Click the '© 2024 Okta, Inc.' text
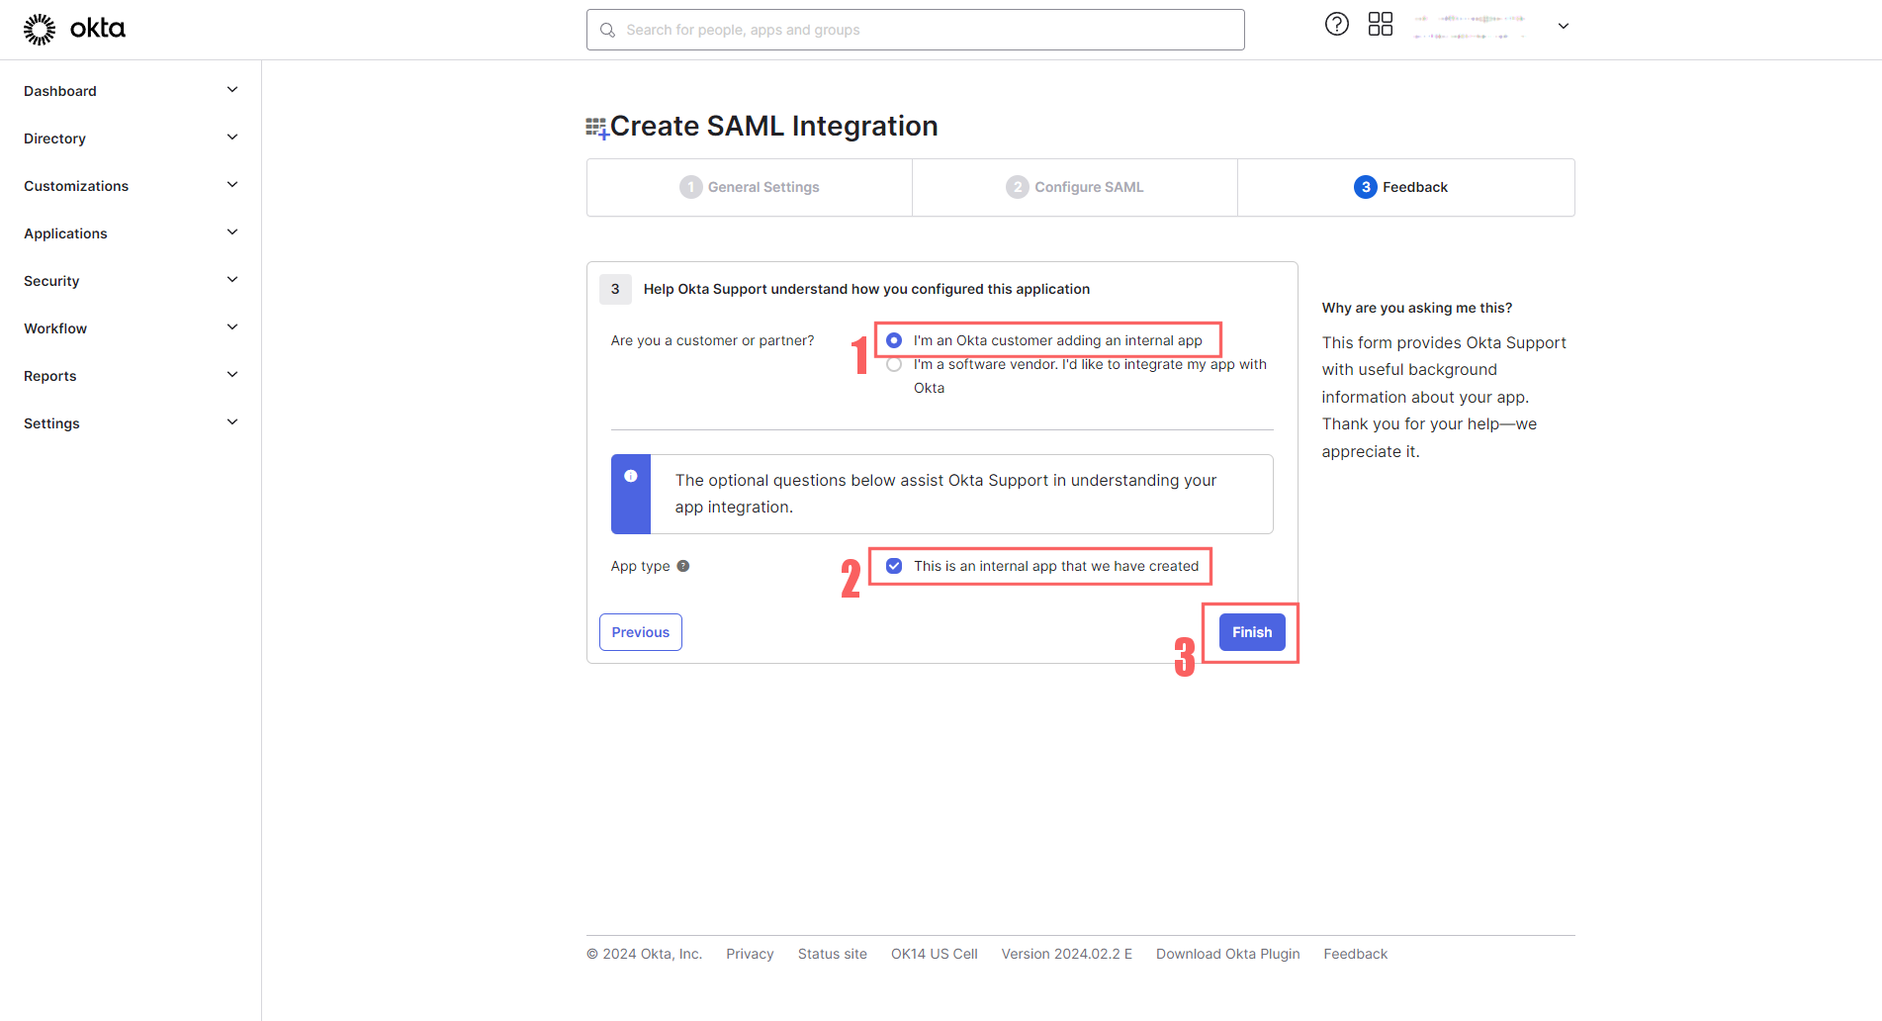 tap(644, 954)
